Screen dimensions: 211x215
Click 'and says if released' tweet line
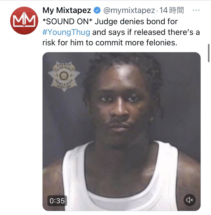[x=129, y=32]
